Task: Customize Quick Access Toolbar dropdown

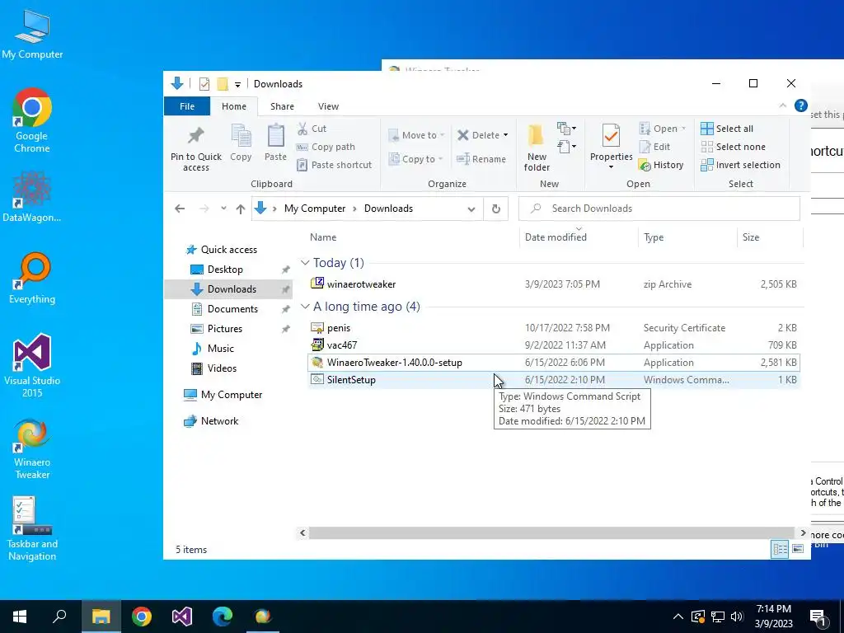Action: coord(237,85)
